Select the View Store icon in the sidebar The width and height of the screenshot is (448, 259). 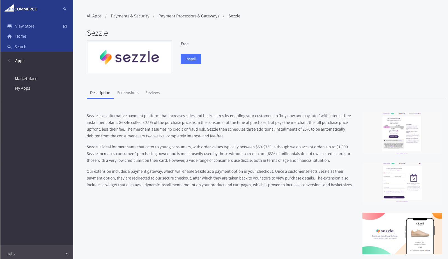click(10, 26)
